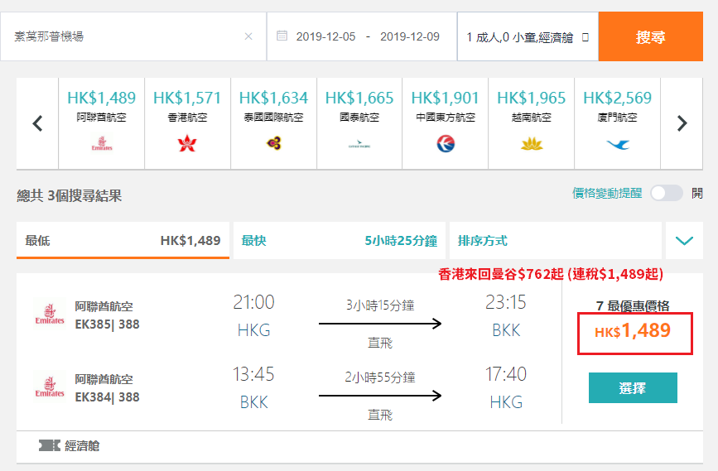Select the Emirates airline logo in price carousel
Screen dimensions: 718x471
click(x=102, y=143)
